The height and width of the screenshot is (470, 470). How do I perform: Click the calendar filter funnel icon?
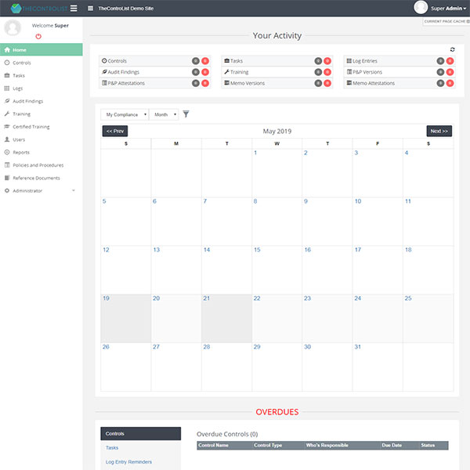pyautogui.click(x=186, y=114)
